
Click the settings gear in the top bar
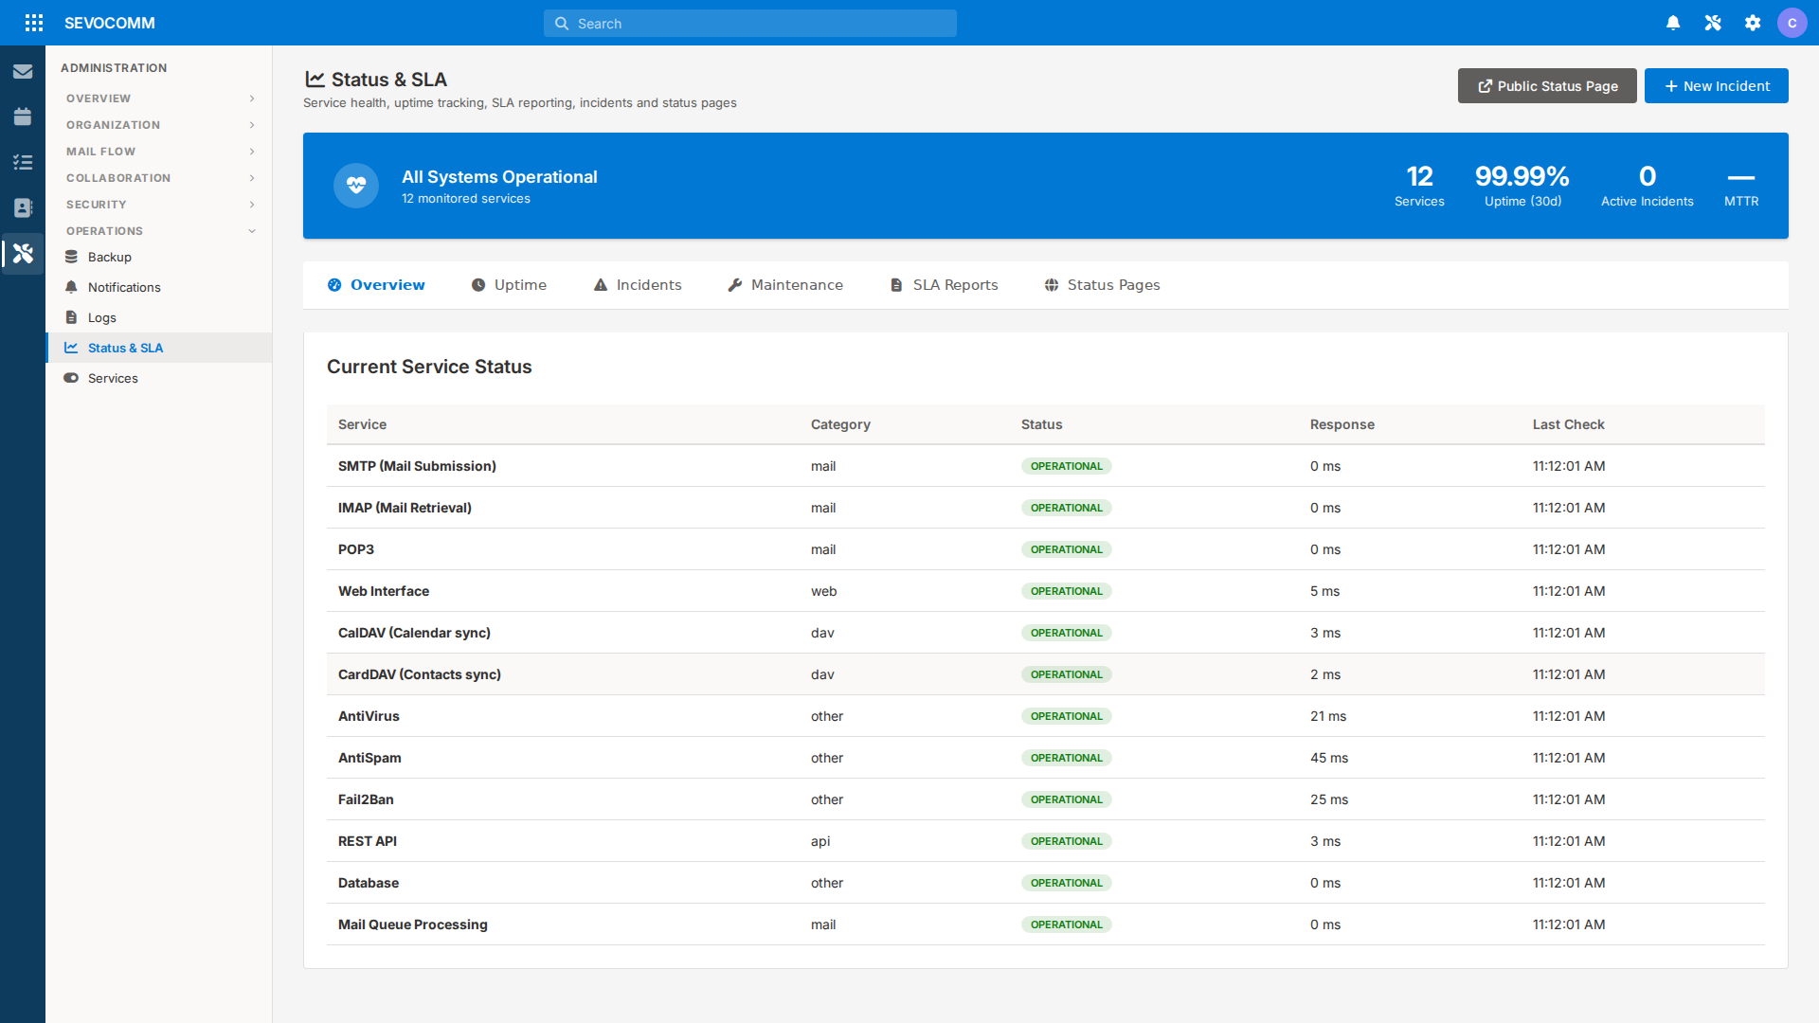click(1753, 23)
